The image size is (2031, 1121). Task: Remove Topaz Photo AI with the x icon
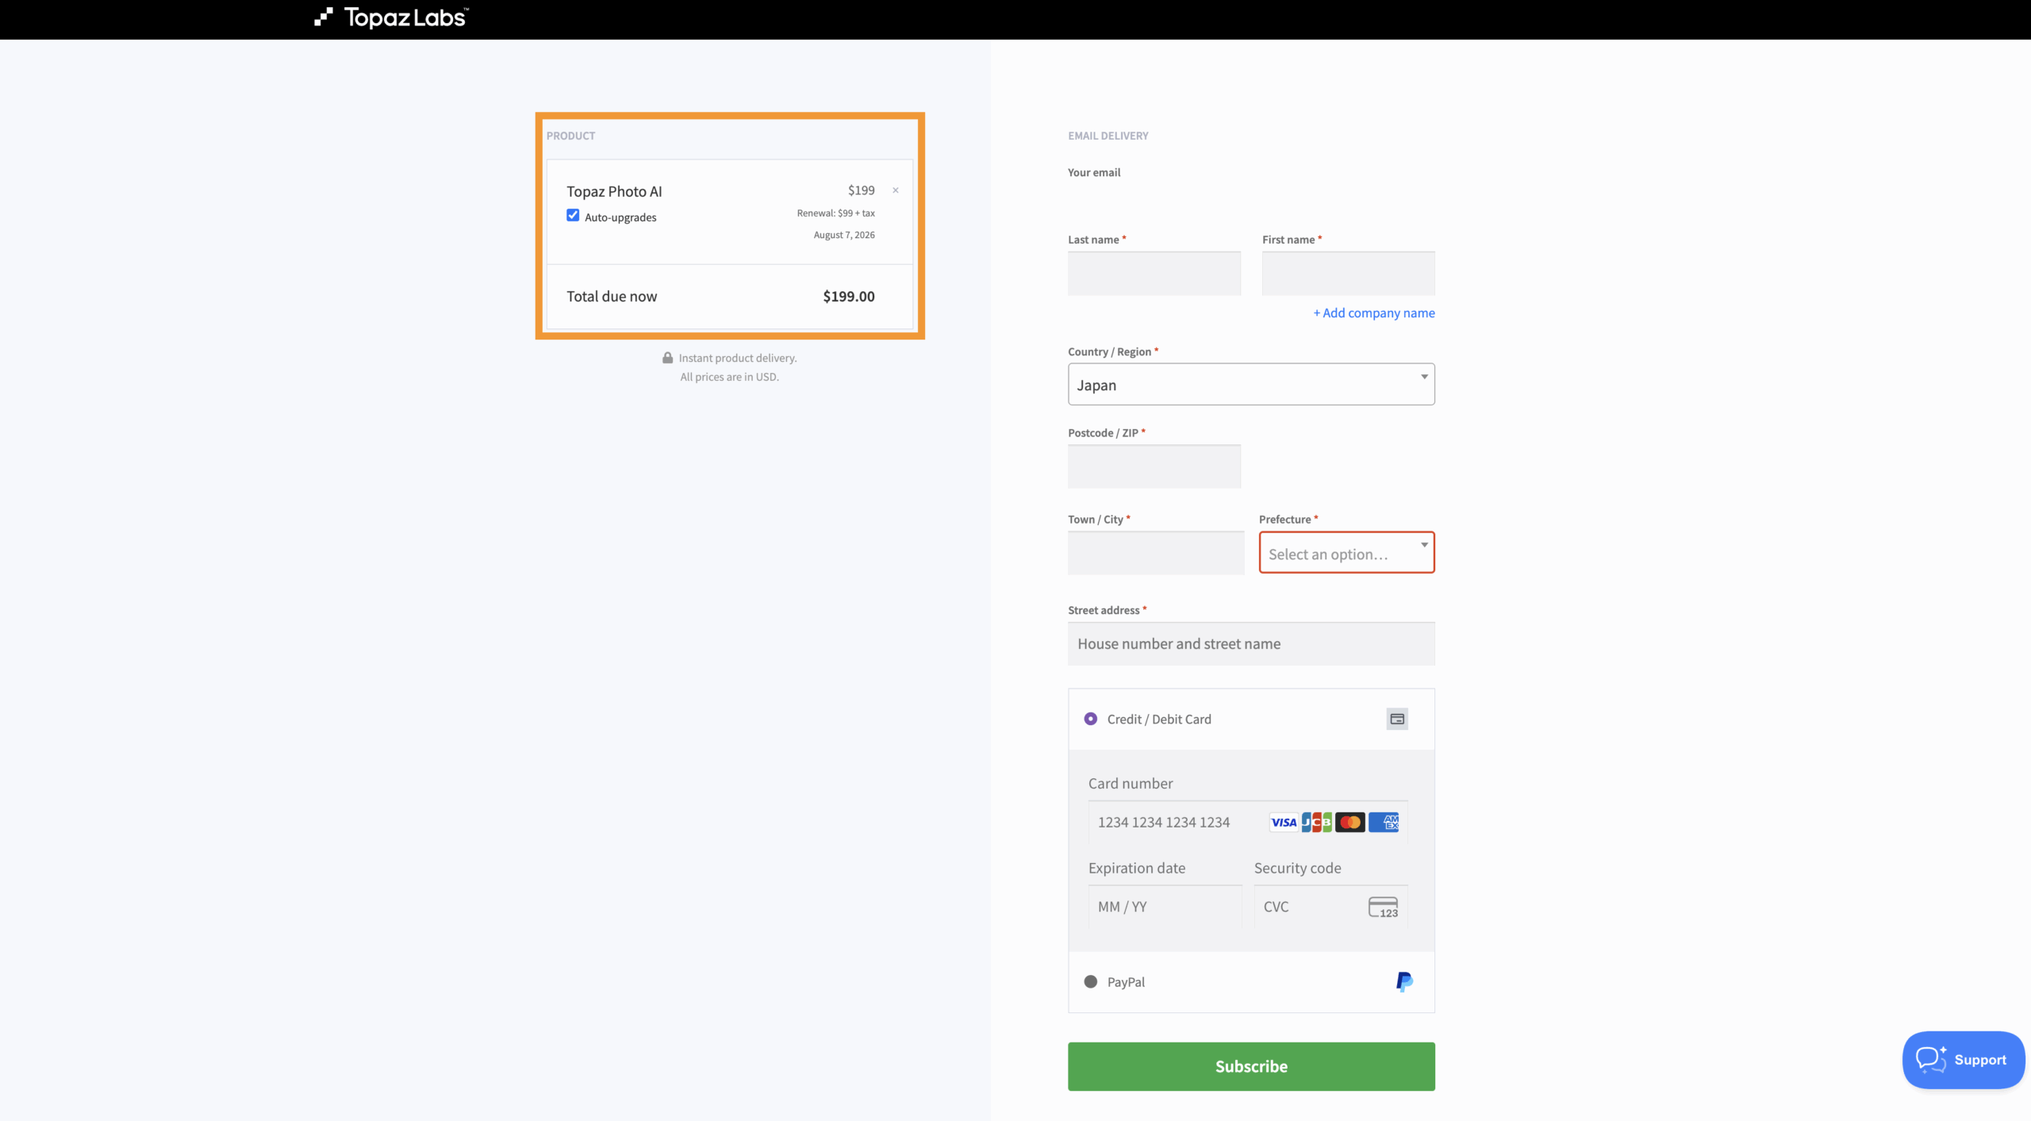click(x=896, y=190)
